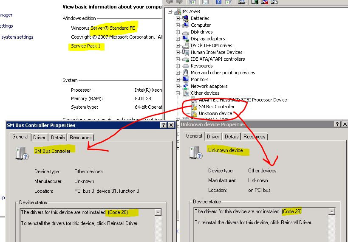
Task: Select the Unknown device tree entry
Action: tap(215, 113)
